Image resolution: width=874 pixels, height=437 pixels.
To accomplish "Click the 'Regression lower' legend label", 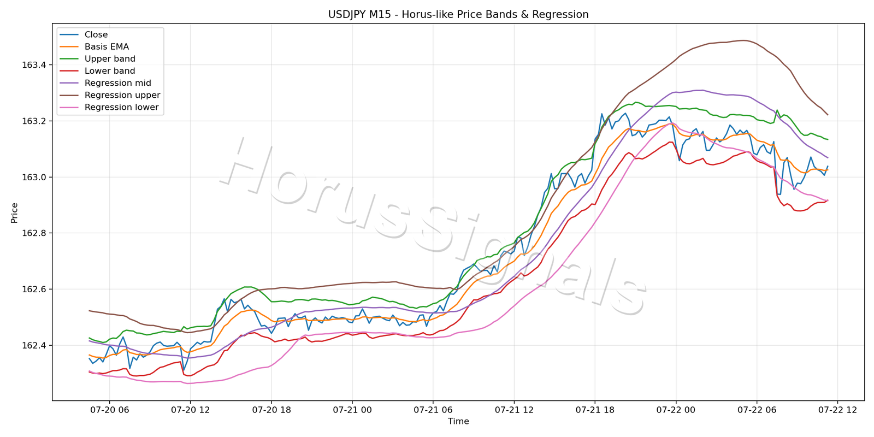I will (121, 107).
